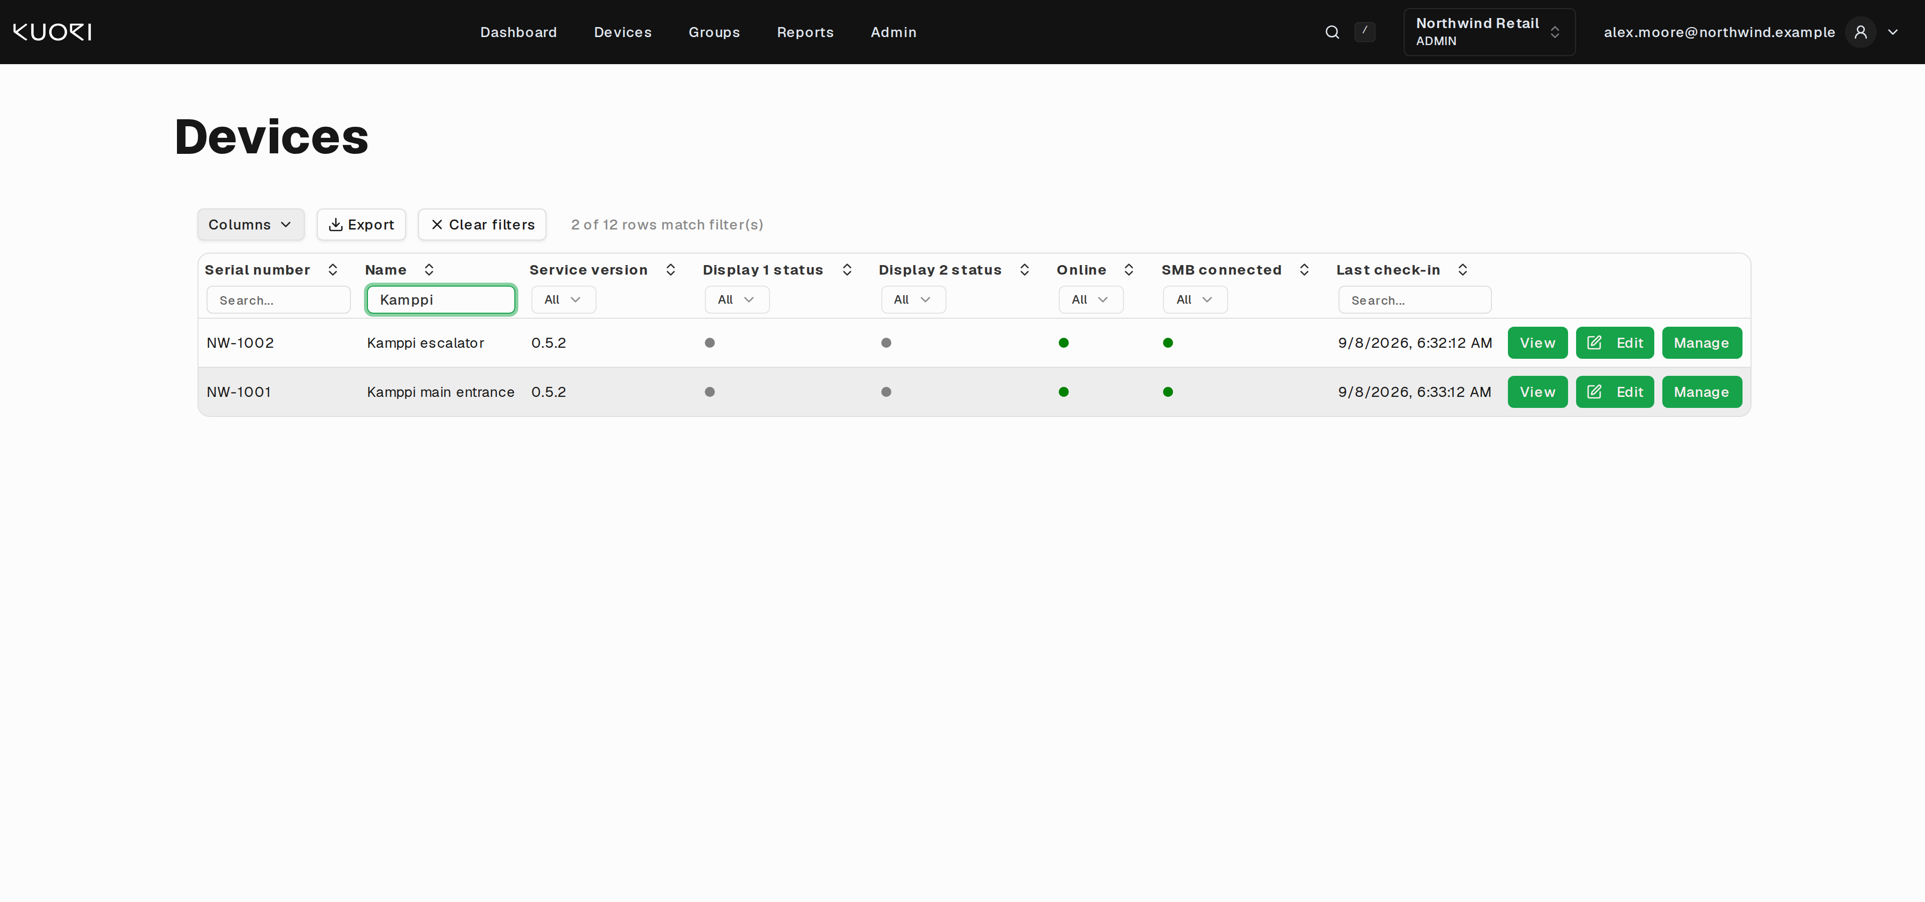
Task: View the Kamppi main entrance device
Action: (x=1537, y=392)
